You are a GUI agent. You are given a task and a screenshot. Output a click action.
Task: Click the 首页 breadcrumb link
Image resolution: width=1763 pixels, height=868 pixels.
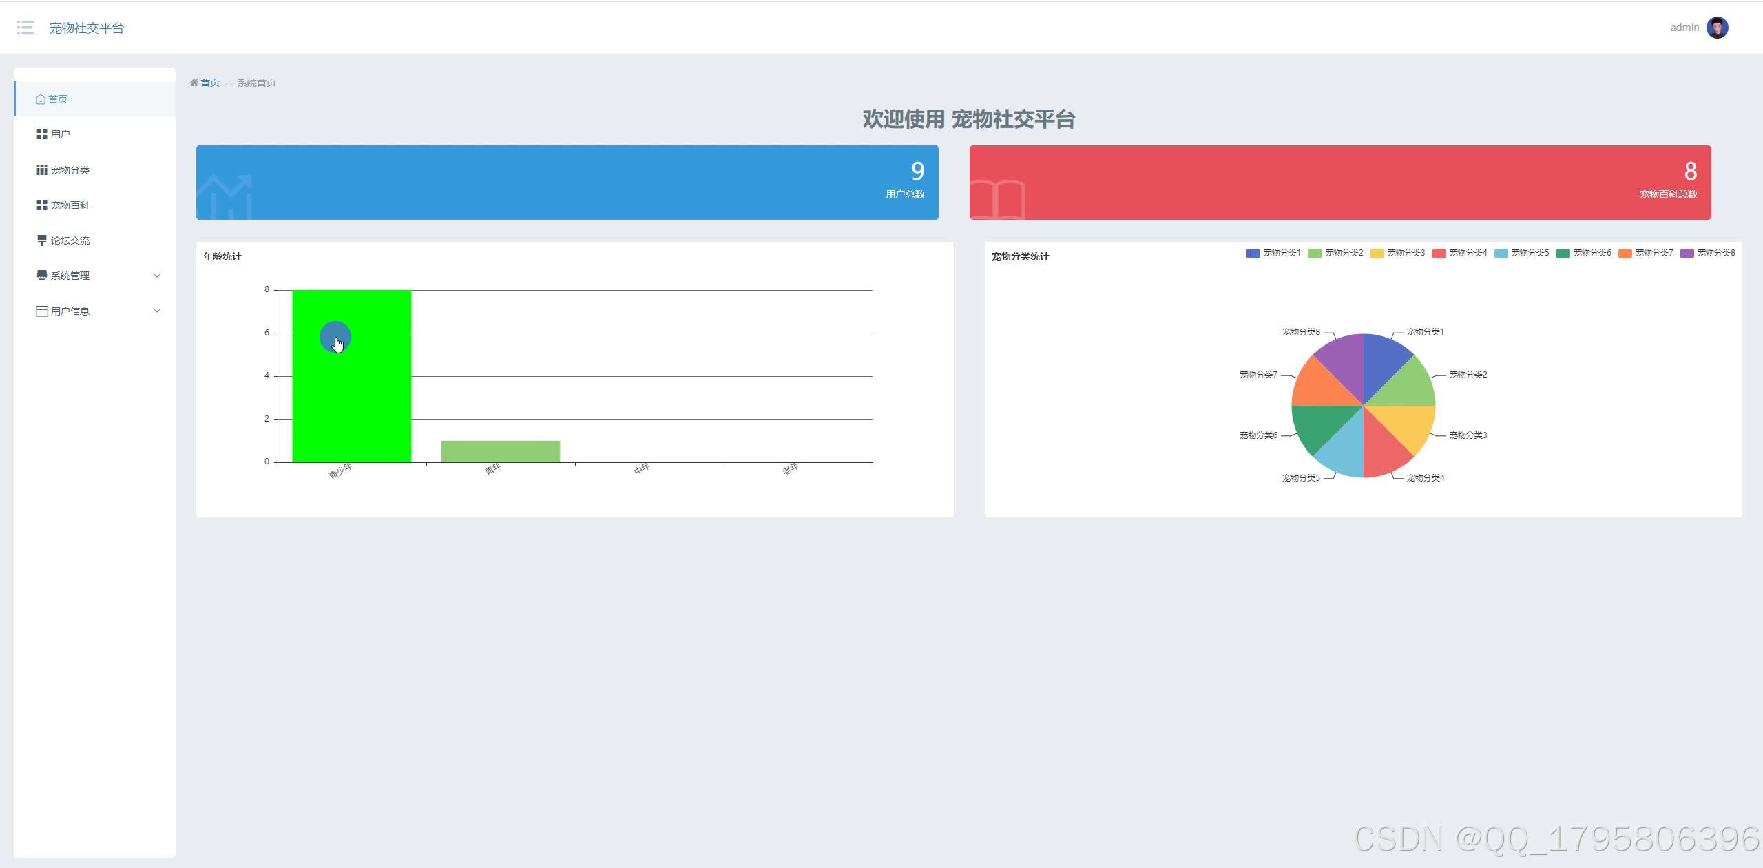(209, 83)
